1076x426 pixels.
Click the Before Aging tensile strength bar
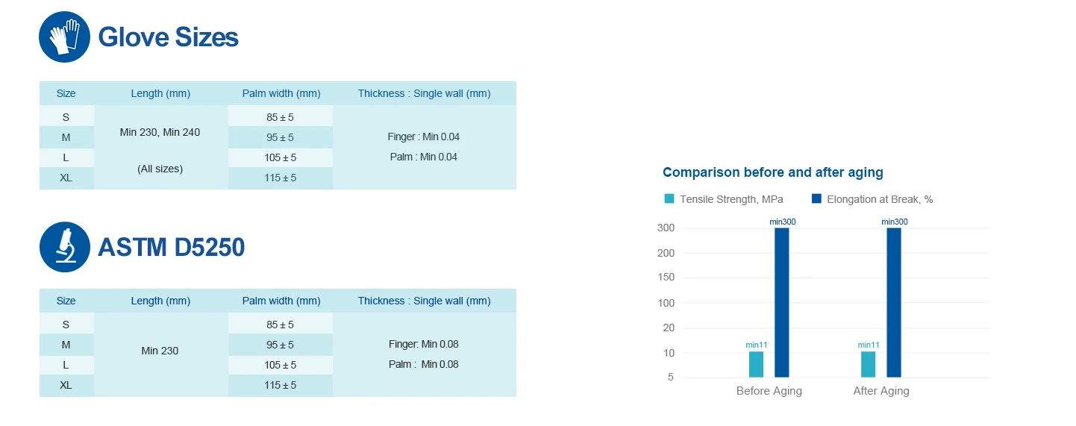(x=756, y=364)
